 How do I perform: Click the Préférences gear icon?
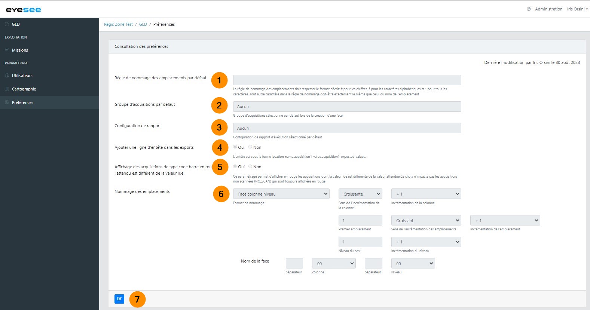coord(7,102)
